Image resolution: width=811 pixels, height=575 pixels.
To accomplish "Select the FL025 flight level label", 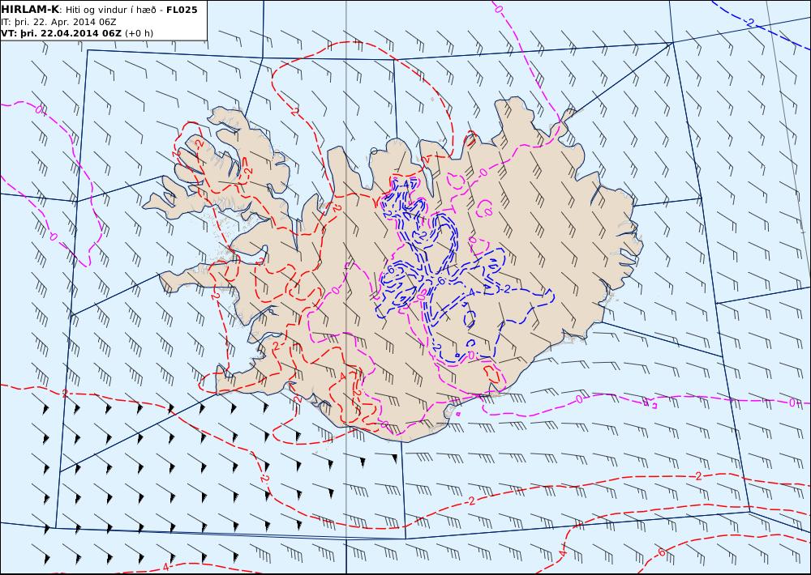I will [x=182, y=10].
